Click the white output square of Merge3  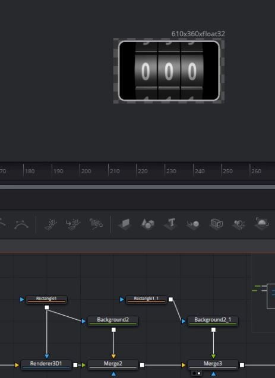pyautogui.click(x=242, y=365)
